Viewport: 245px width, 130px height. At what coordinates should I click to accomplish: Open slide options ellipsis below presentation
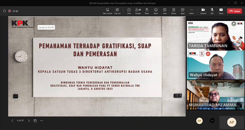41,121
